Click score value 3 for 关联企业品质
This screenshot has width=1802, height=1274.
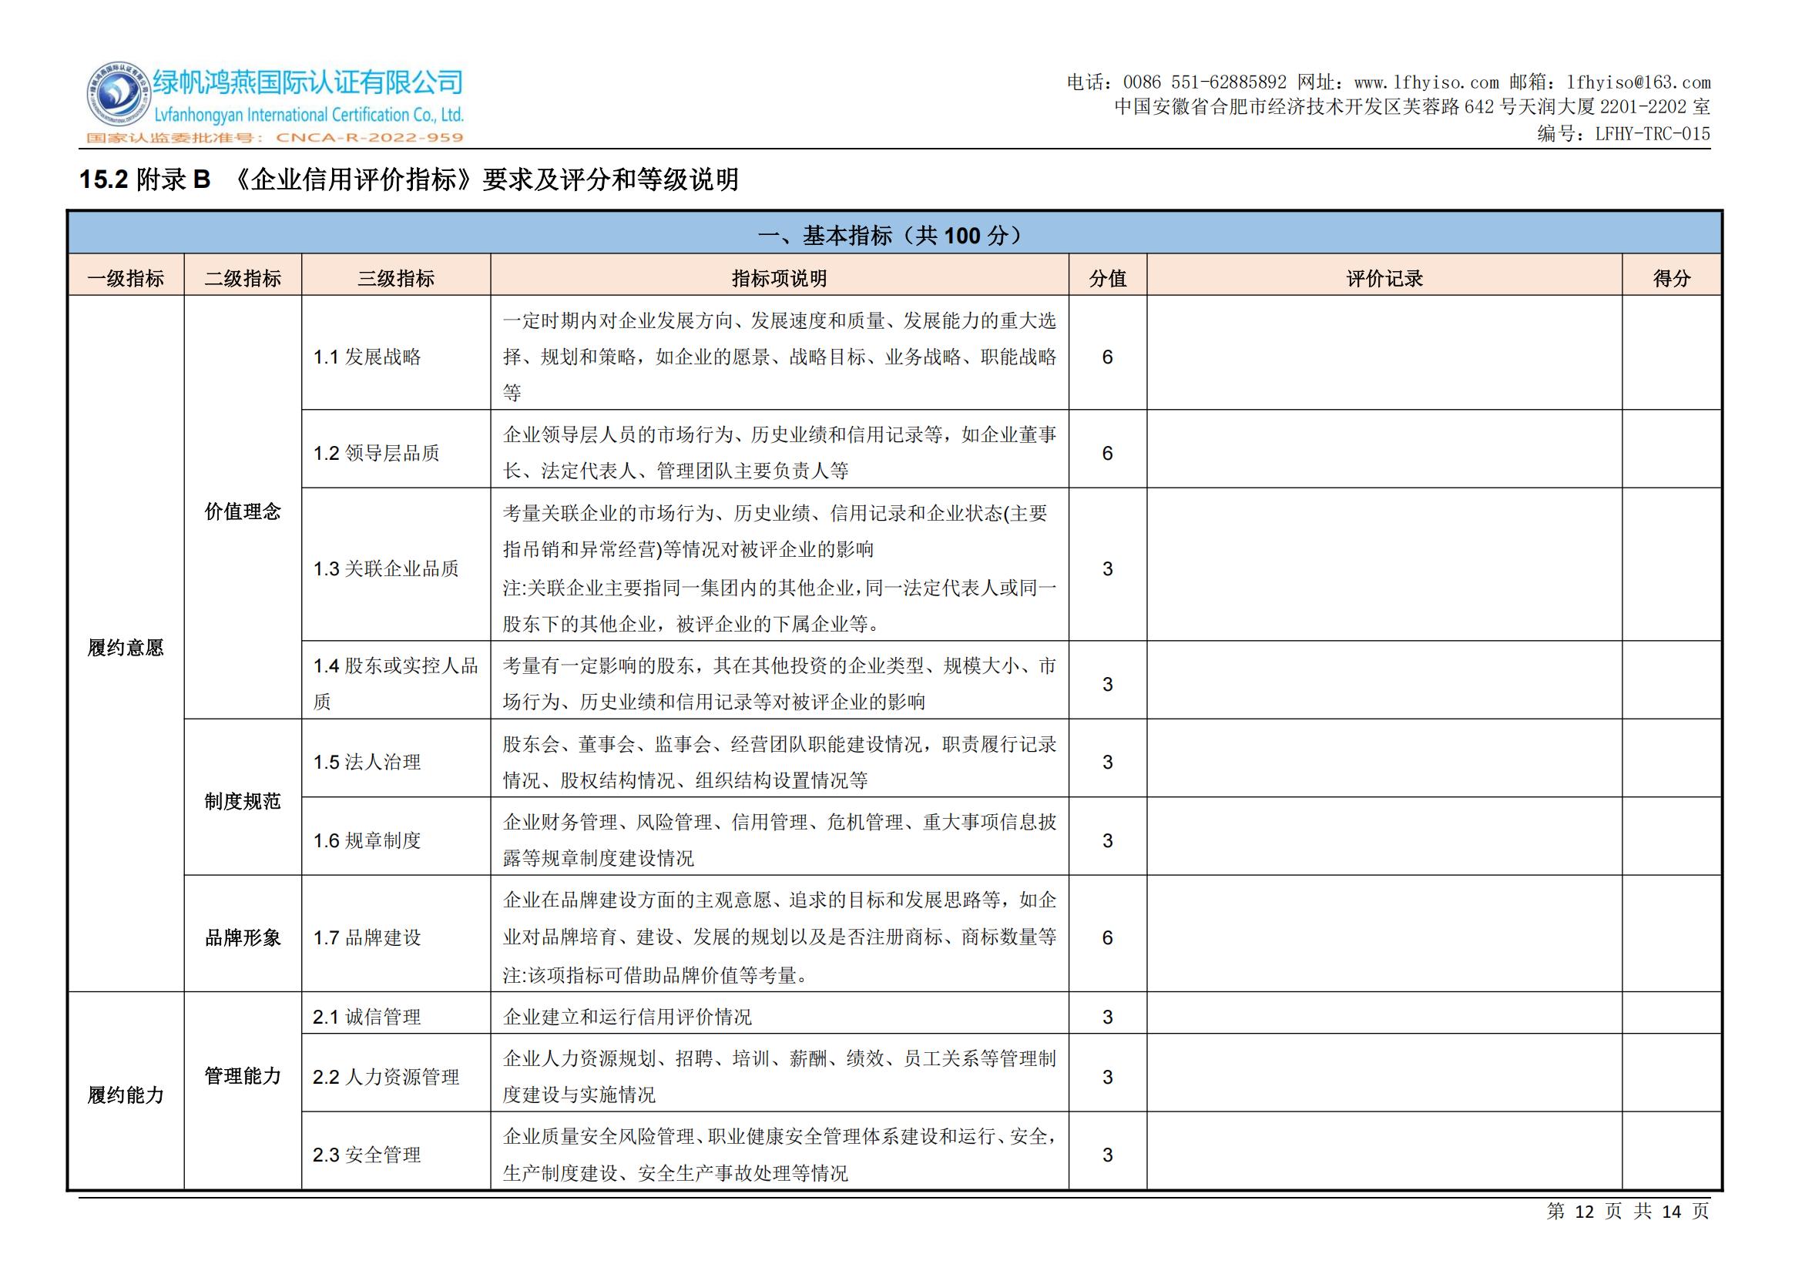pos(1107,568)
